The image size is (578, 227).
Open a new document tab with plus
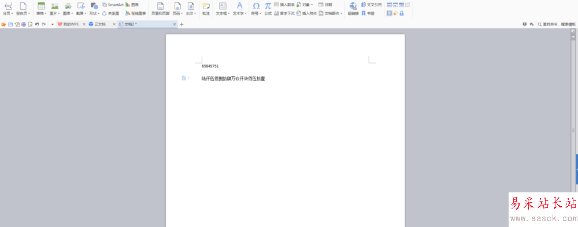coord(181,24)
